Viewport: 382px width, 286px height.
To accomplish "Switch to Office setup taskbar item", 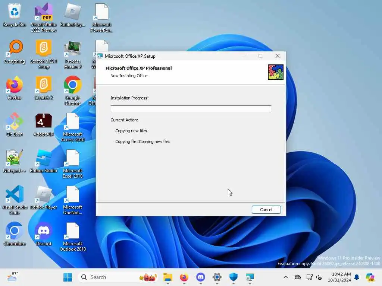I will 250,277.
